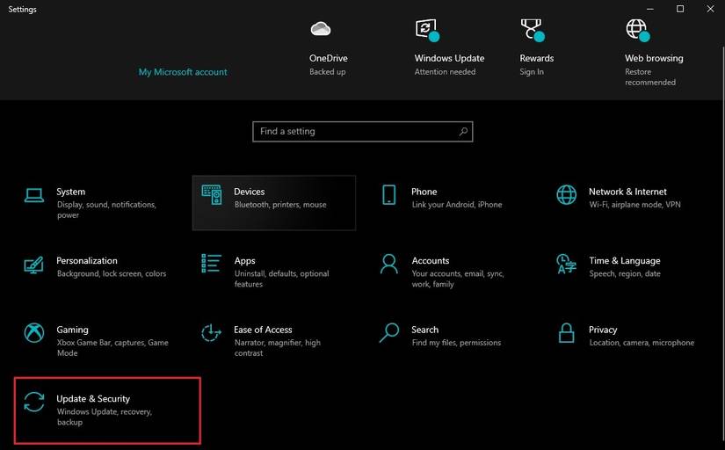The height and width of the screenshot is (450, 725).
Task: Click the Update & Security title text
Action: [x=93, y=399]
